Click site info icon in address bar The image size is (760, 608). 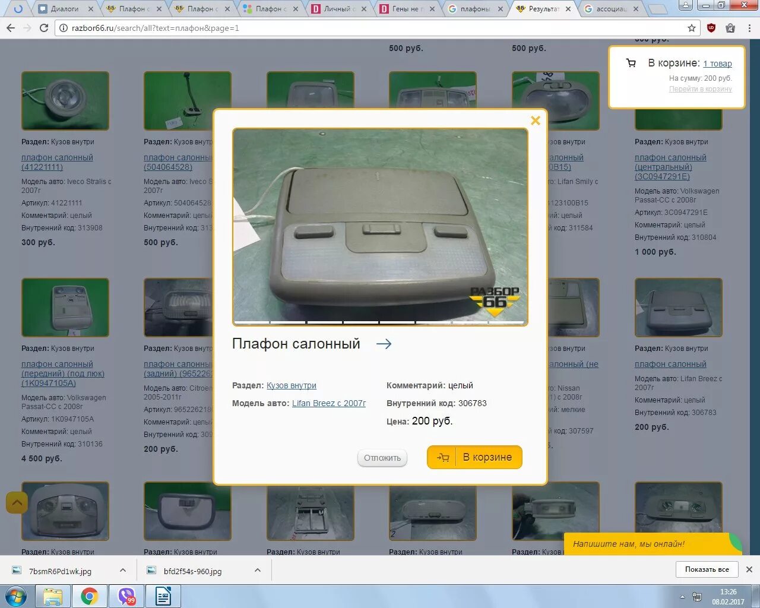[x=64, y=28]
